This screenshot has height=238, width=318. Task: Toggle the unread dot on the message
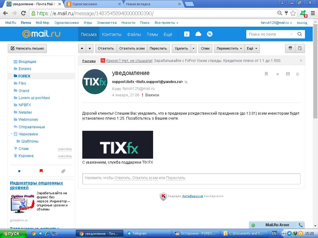pyautogui.click(x=277, y=74)
